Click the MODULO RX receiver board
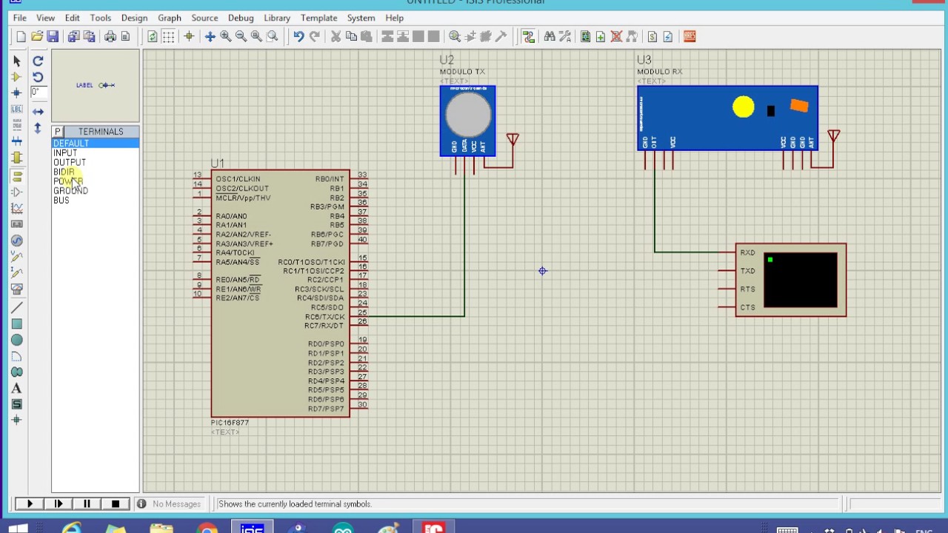Viewport: 948px width, 533px height. pos(727,118)
